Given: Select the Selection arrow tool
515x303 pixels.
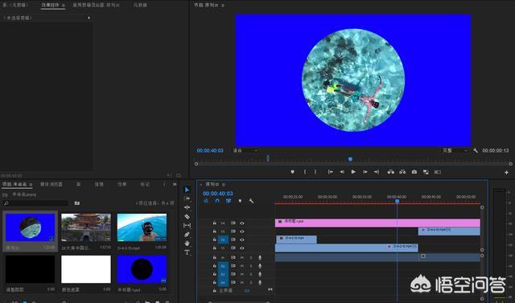Looking at the screenshot, I should click(187, 190).
